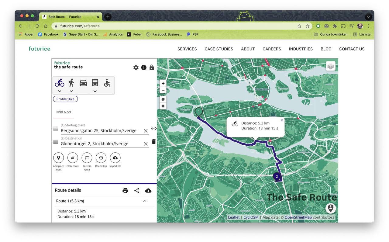This screenshot has width=389, height=242.
Task: Open the bus options dropdown arrow
Action: [x=95, y=91]
